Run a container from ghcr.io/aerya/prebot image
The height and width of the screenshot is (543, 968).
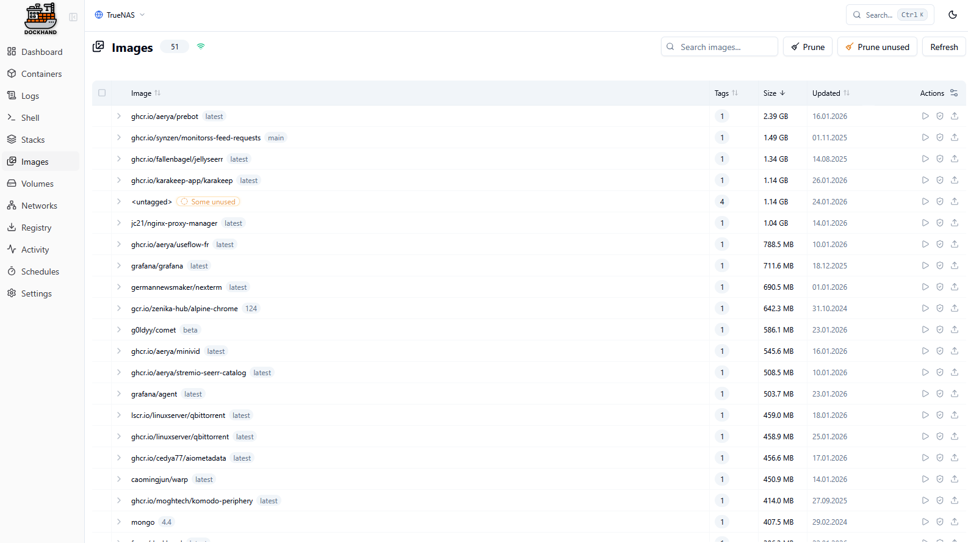[925, 116]
